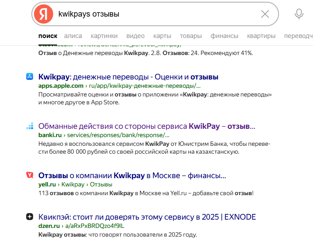This screenshot has width=313, height=248.
Task: Open the Картинки tab
Action: point(104,36)
